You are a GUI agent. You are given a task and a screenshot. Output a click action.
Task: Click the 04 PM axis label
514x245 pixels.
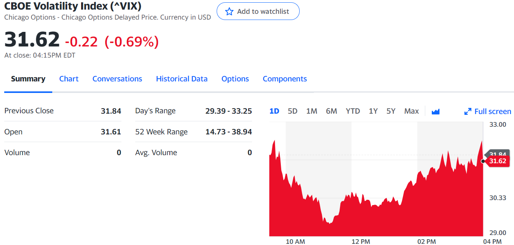pos(492,241)
